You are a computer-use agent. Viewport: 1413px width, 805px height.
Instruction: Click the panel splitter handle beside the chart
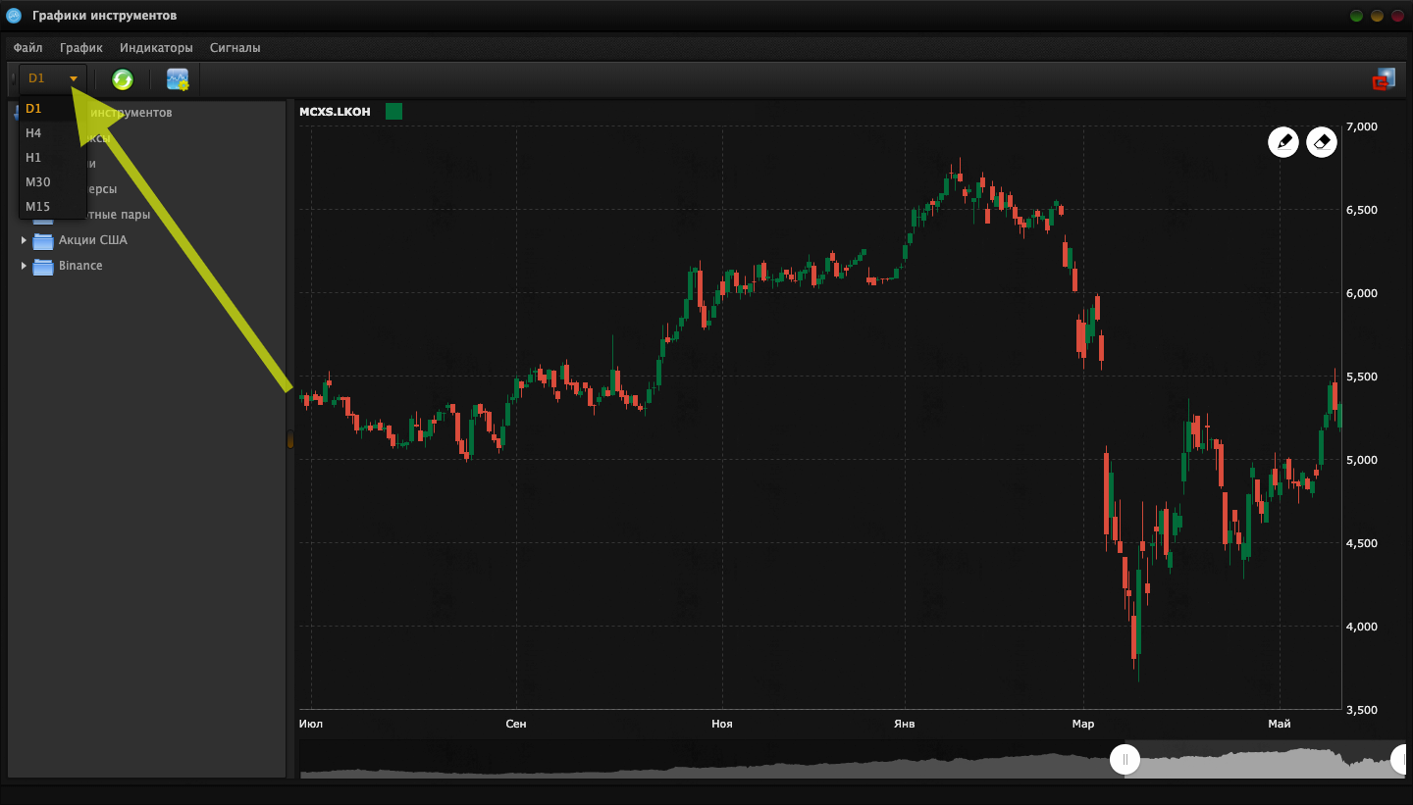click(x=290, y=440)
